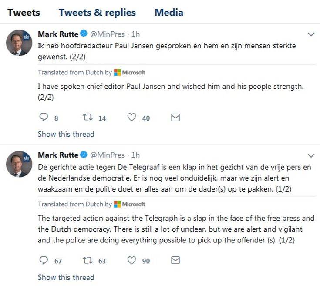Screen dimensions: 320x286
Task: Click Mark Rutte avatar on second tweet
Action: 20,164
